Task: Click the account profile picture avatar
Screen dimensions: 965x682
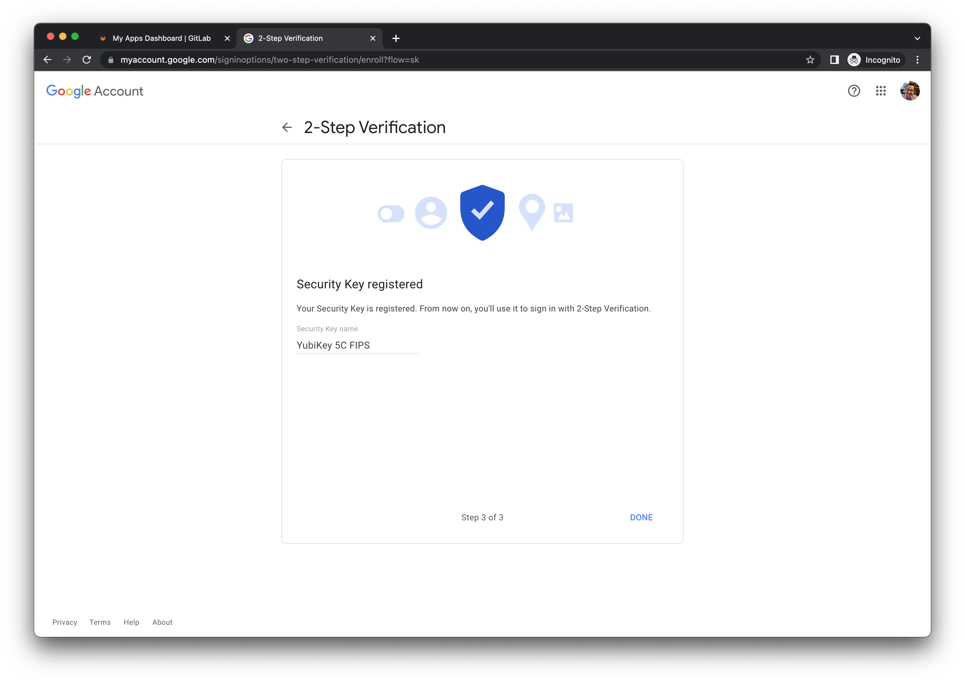Action: (x=910, y=91)
